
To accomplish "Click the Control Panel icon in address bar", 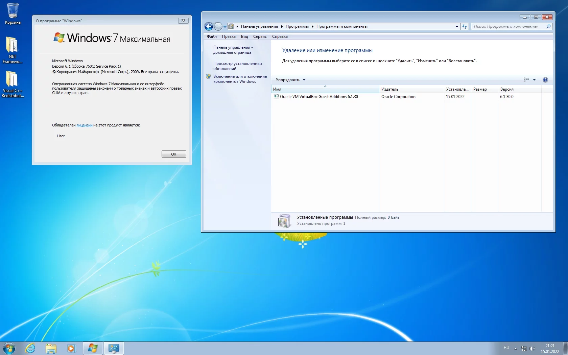I will [x=231, y=26].
